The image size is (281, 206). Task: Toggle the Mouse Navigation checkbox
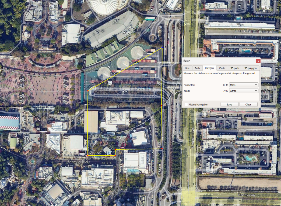186,105
